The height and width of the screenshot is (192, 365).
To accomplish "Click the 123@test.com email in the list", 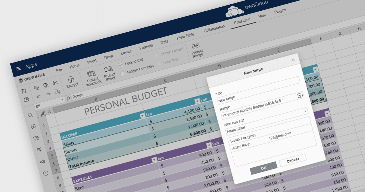I will tap(280, 136).
